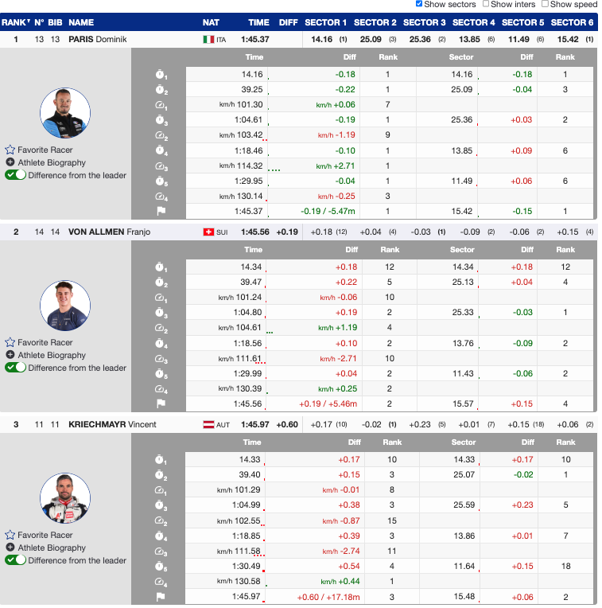Click the Swiss flag icon next to SUI

(x=208, y=232)
